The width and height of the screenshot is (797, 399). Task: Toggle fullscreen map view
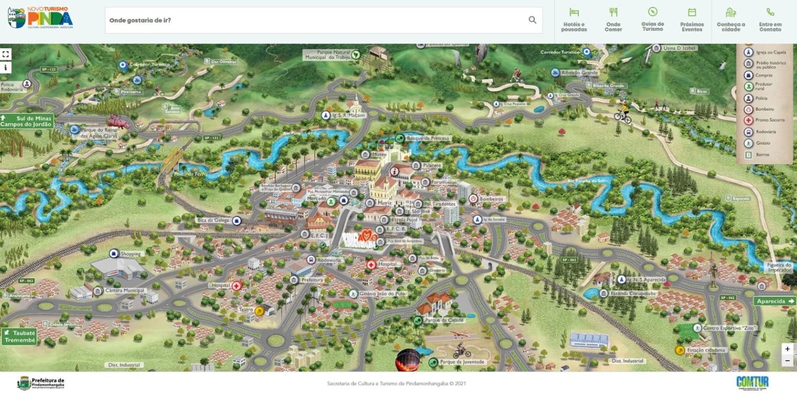pyautogui.click(x=6, y=54)
